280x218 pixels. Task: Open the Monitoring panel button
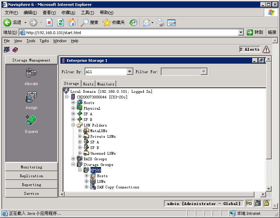pyautogui.click(x=32, y=167)
